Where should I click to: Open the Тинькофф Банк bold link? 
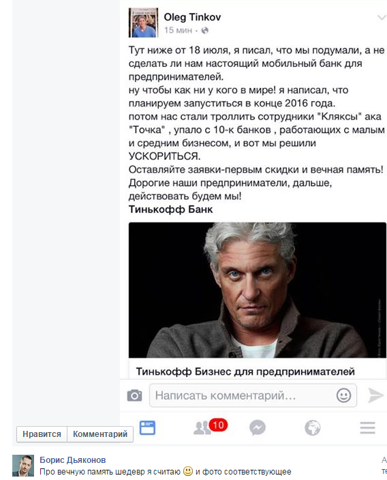(x=170, y=210)
